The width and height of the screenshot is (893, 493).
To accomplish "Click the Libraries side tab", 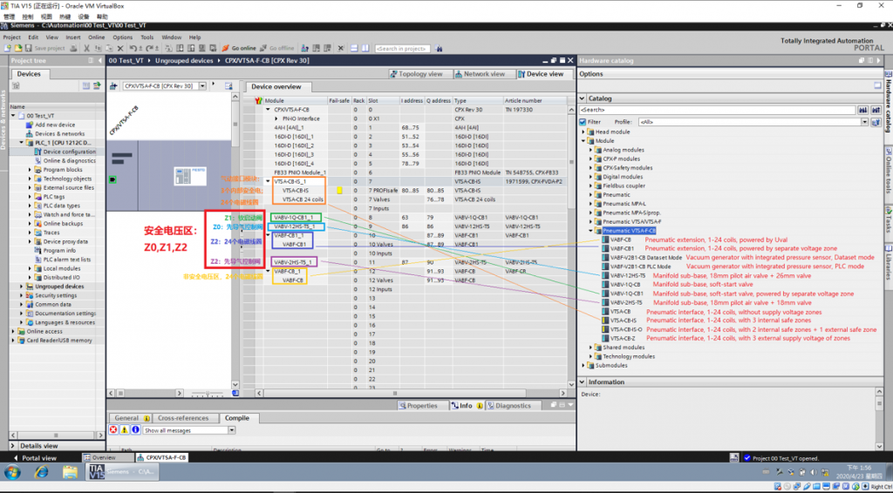I will [888, 263].
